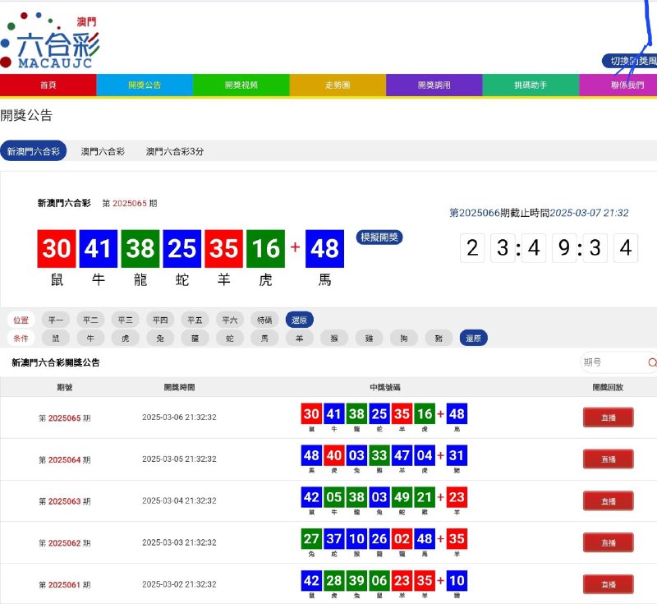Click the large blue ball 41 above 牛
The height and width of the screenshot is (604, 657).
pos(99,248)
